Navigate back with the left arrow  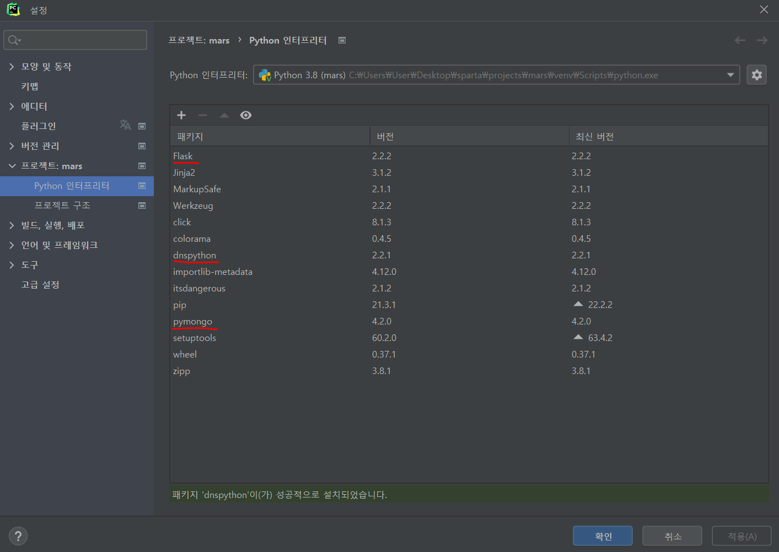coord(740,40)
